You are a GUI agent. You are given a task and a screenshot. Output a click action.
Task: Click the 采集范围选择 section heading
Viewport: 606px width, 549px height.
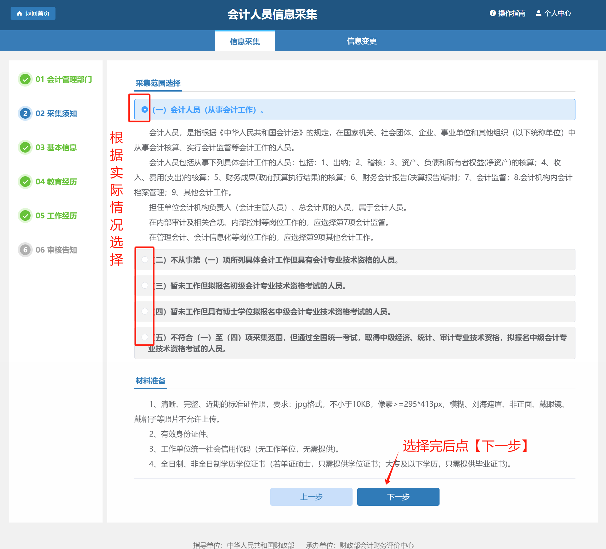pyautogui.click(x=158, y=83)
